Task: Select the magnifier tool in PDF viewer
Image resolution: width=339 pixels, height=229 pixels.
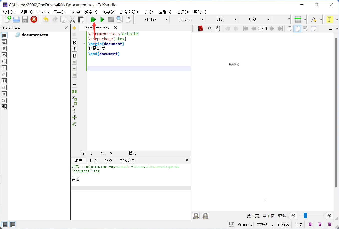Action: click(x=210, y=28)
